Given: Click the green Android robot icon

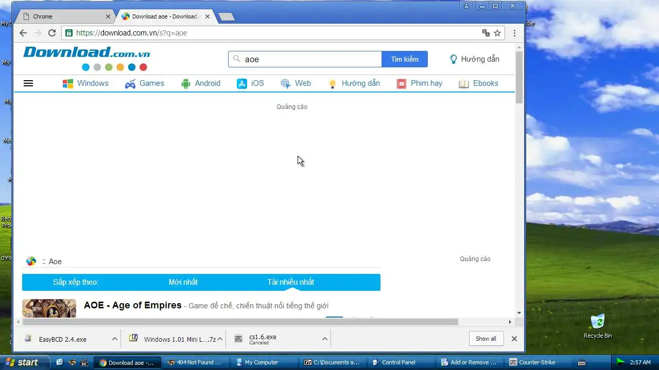Looking at the screenshot, I should [186, 84].
